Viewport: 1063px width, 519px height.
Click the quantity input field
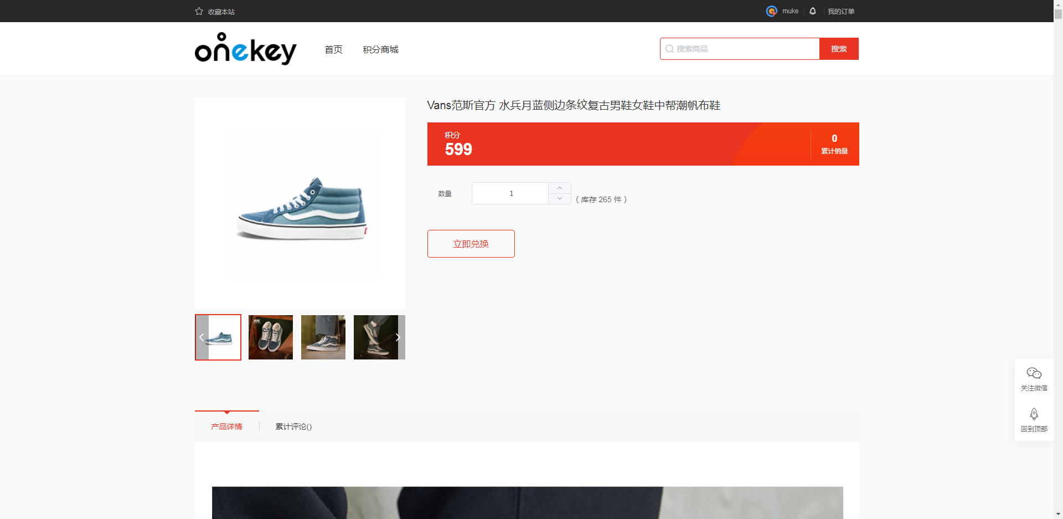[510, 193]
